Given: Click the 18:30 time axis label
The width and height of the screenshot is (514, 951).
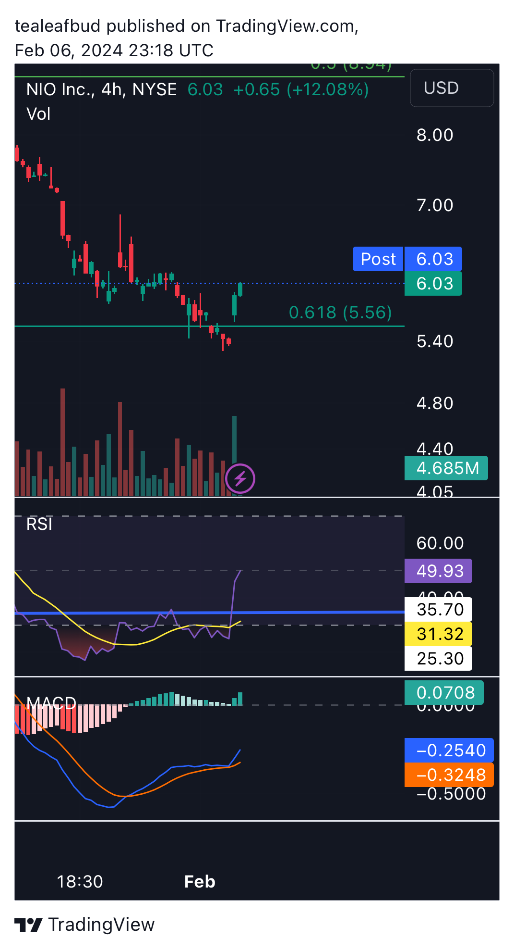Looking at the screenshot, I should pos(80,882).
